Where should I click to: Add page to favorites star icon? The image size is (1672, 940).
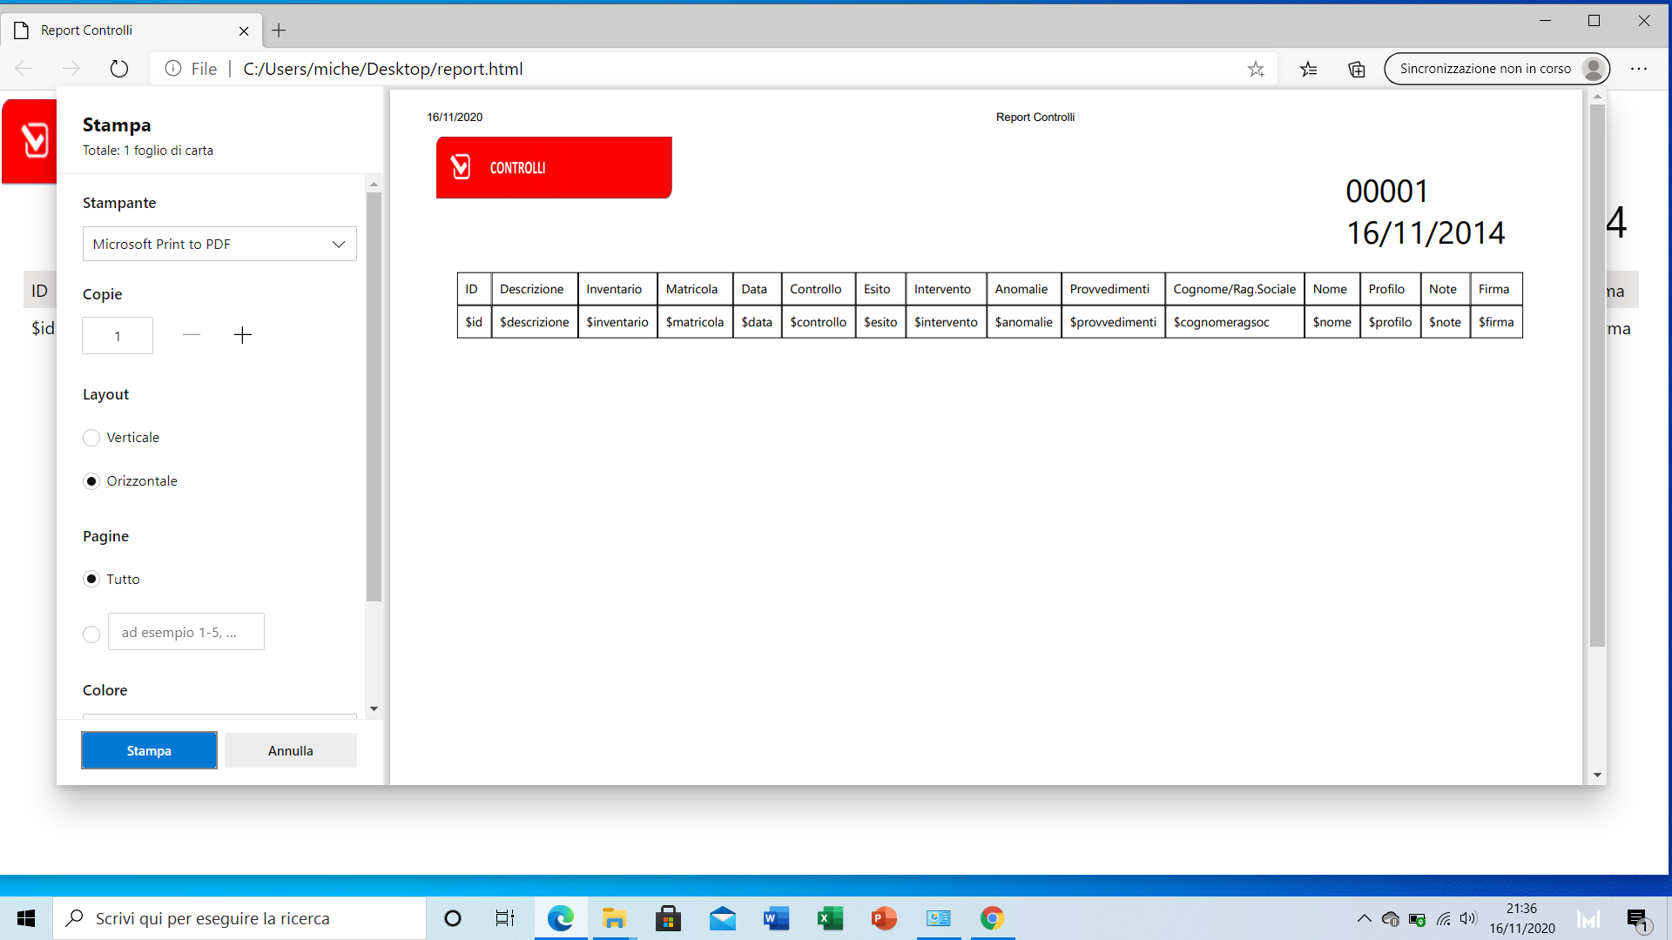[1256, 69]
